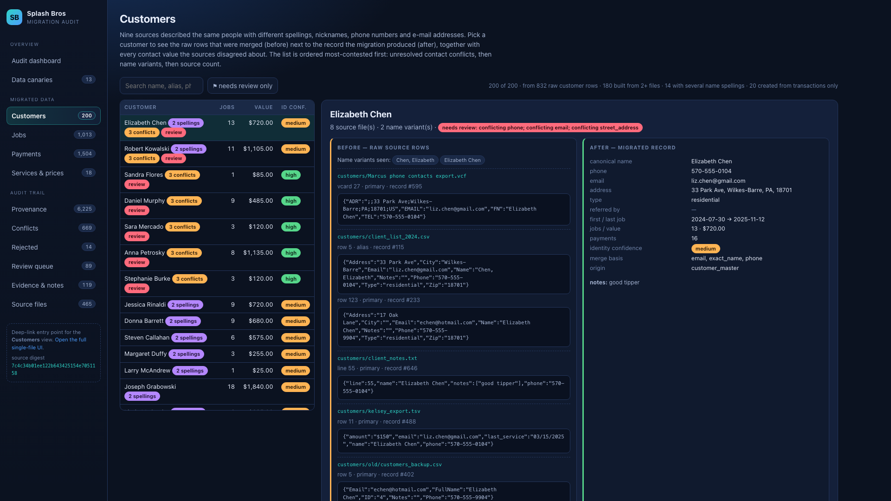Select the Customers sidebar item
Image resolution: width=891 pixels, height=501 pixels.
click(x=53, y=116)
